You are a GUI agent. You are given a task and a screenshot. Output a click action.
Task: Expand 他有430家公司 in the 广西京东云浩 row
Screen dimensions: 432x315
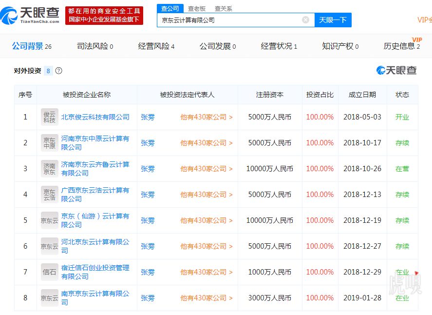click(x=207, y=195)
